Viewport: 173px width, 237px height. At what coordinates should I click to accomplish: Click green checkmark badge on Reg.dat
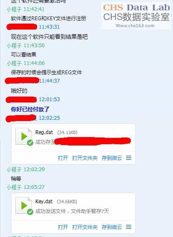[30, 143]
